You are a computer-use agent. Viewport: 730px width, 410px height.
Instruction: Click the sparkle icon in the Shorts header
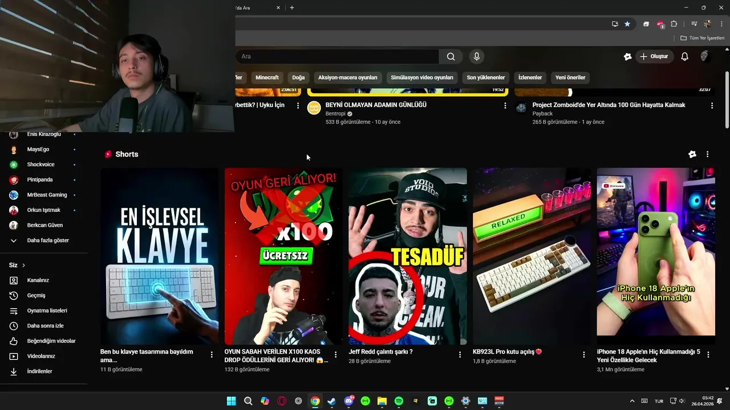pos(692,154)
